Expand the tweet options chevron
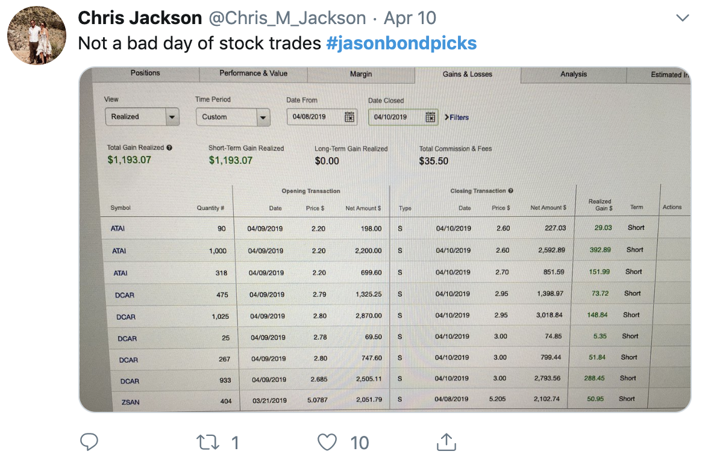The width and height of the screenshot is (705, 460). (682, 19)
